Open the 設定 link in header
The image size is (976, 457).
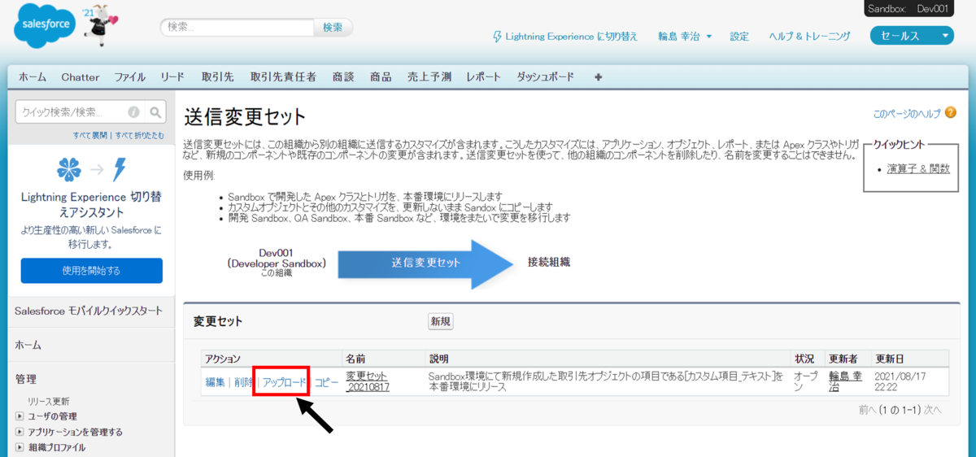tap(739, 37)
